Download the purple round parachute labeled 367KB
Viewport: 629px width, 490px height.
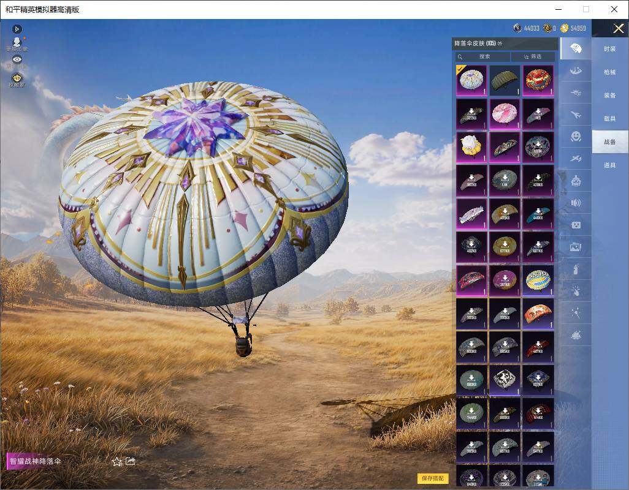[505, 280]
